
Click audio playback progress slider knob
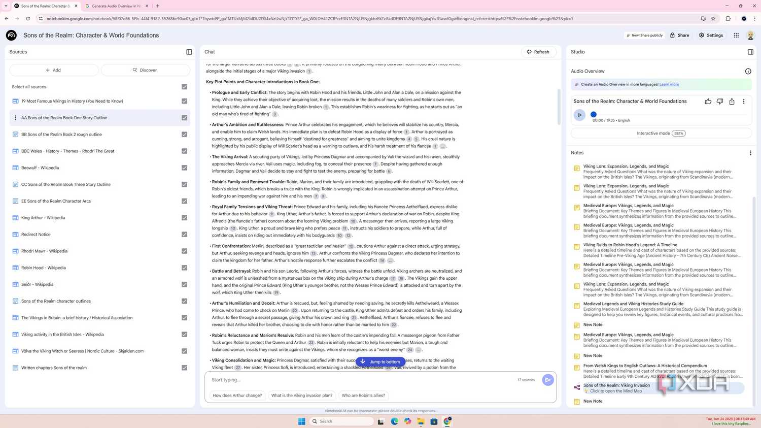(594, 115)
